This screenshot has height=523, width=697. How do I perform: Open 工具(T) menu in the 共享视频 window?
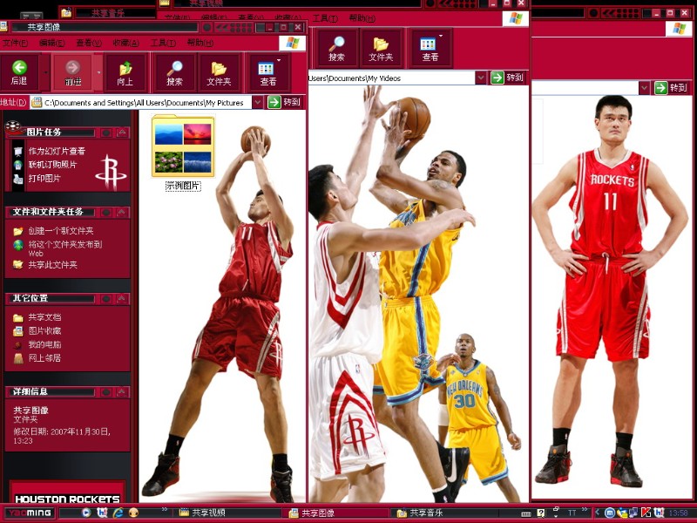[325, 18]
